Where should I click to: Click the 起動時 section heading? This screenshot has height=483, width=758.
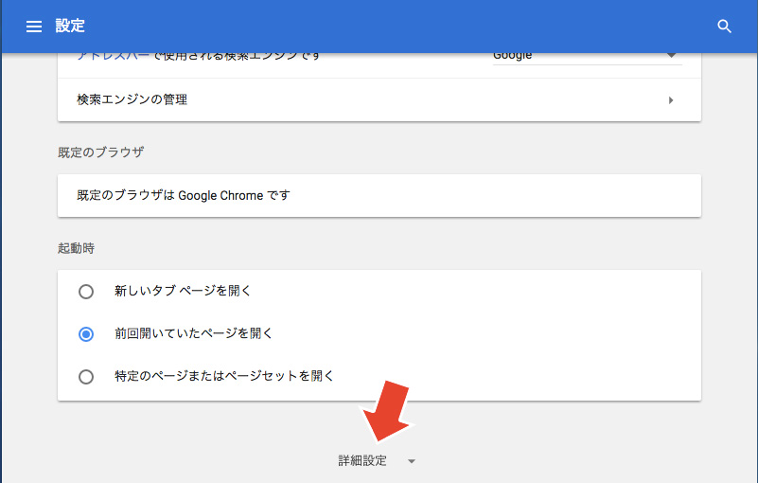coord(76,248)
